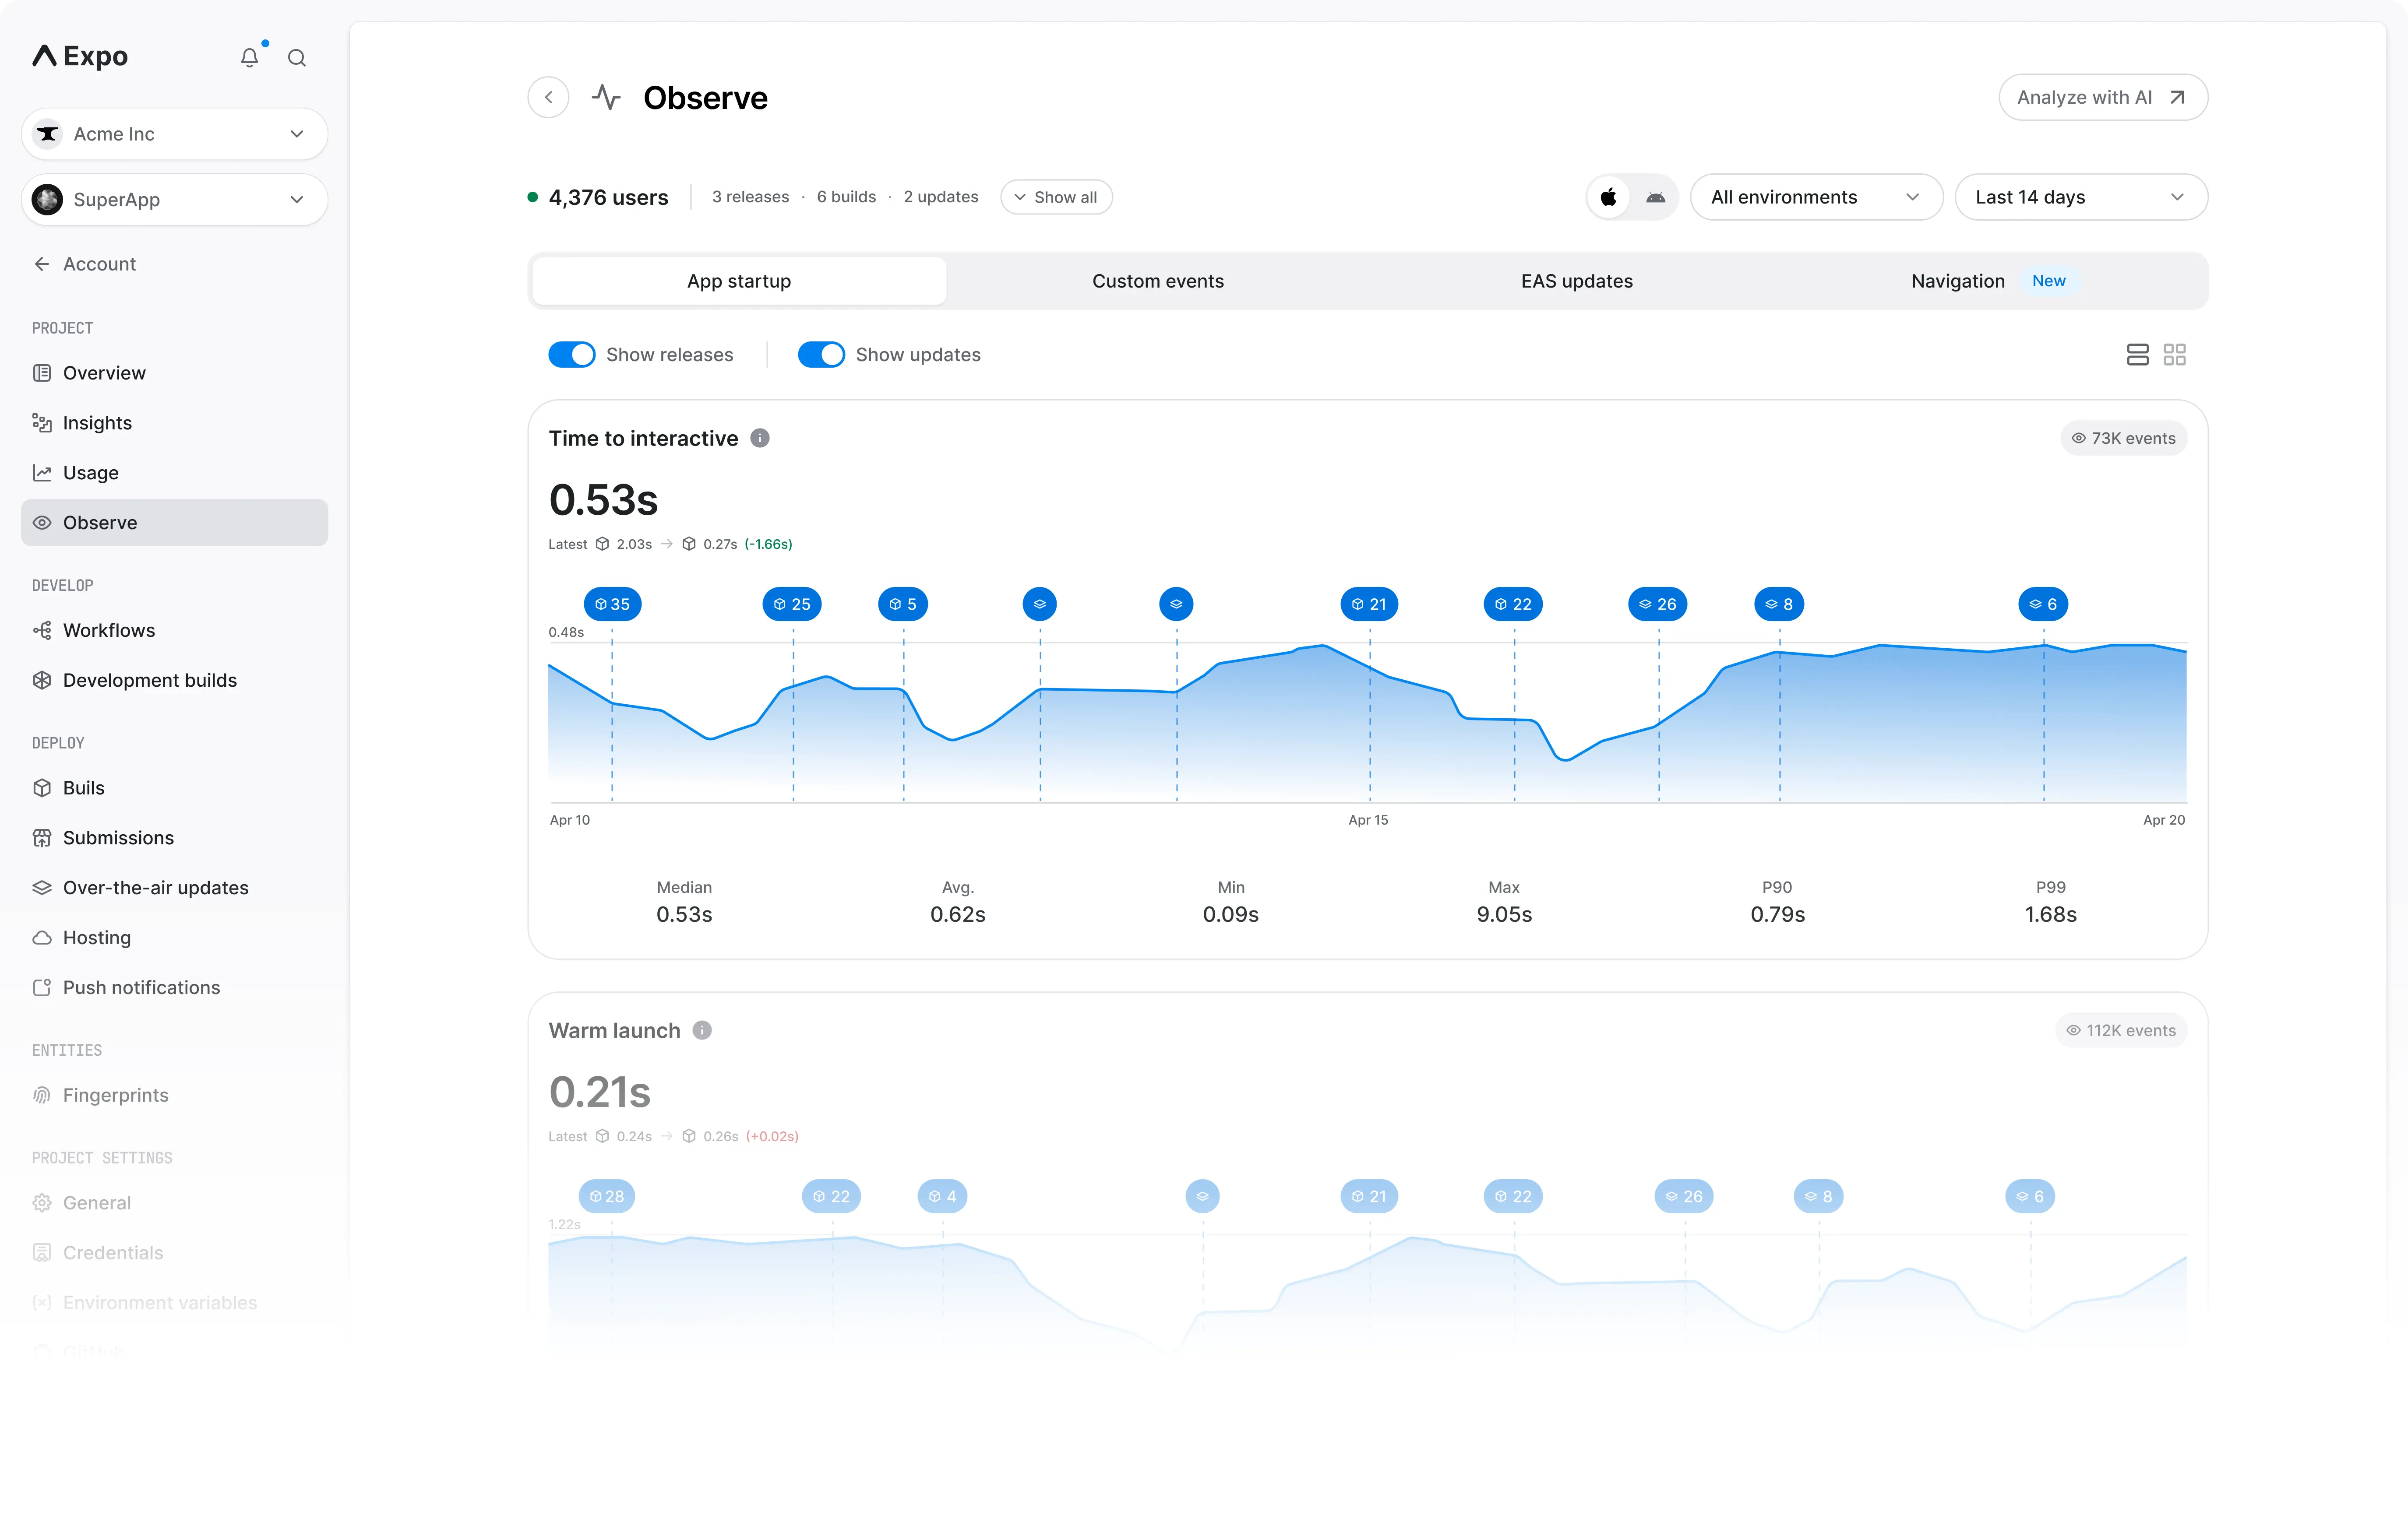Click the Push notifications icon
The width and height of the screenshot is (2408, 1514).
pyautogui.click(x=42, y=987)
